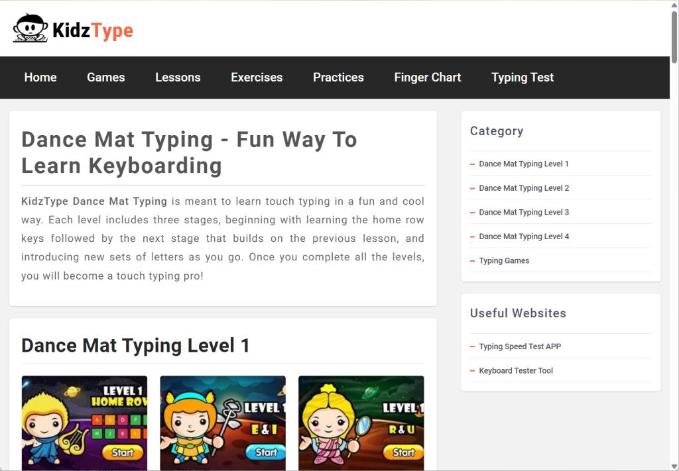The height and width of the screenshot is (471, 679).
Task: Open the Level 1 Home Row game thumbnail
Action: tap(84, 423)
